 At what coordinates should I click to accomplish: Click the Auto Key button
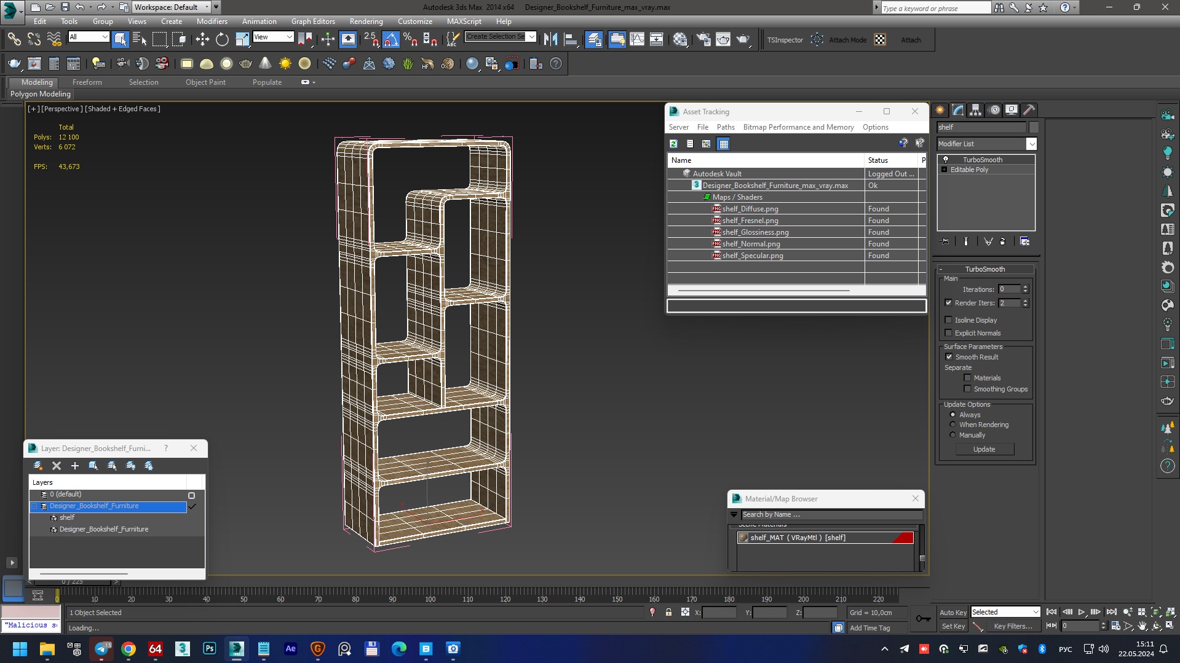tap(953, 613)
